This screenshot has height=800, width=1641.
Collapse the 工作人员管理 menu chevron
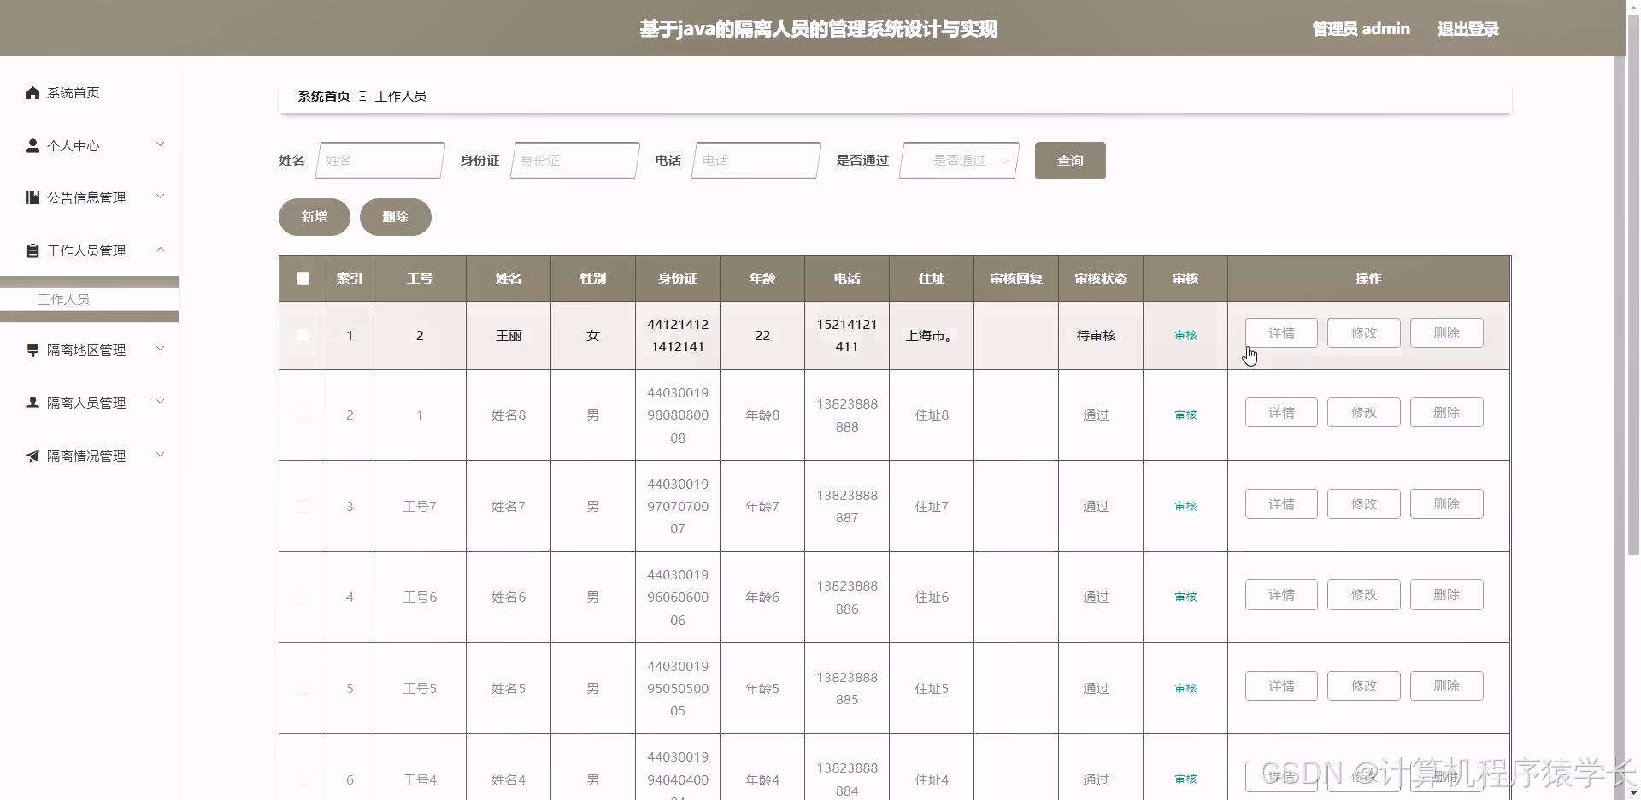coord(160,250)
